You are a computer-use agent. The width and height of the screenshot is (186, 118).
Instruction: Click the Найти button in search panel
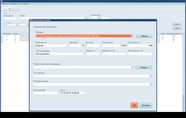(177, 24)
